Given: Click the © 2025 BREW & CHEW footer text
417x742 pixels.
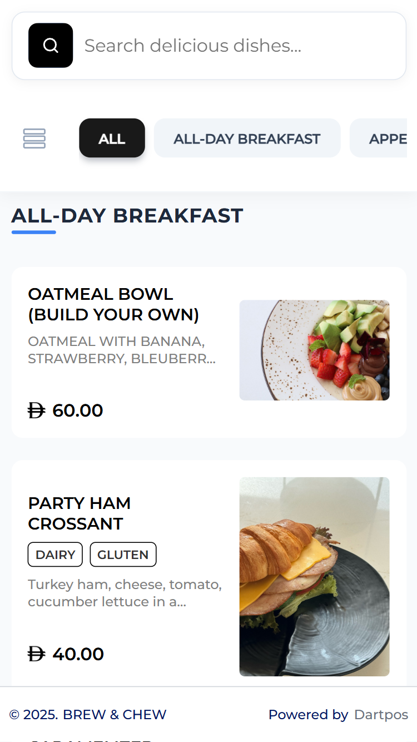Looking at the screenshot, I should click(x=88, y=715).
